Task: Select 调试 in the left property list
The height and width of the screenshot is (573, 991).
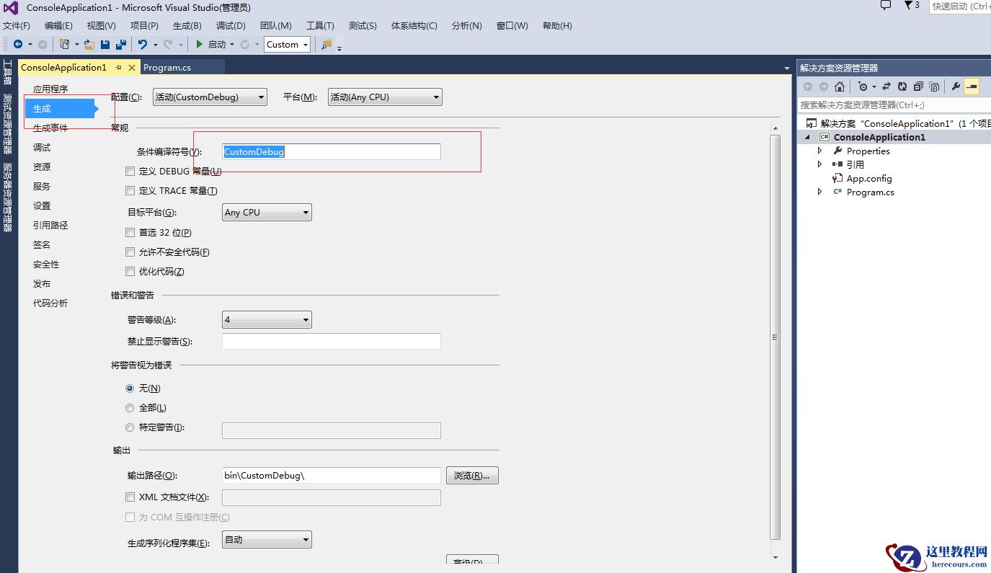Action: click(x=42, y=148)
